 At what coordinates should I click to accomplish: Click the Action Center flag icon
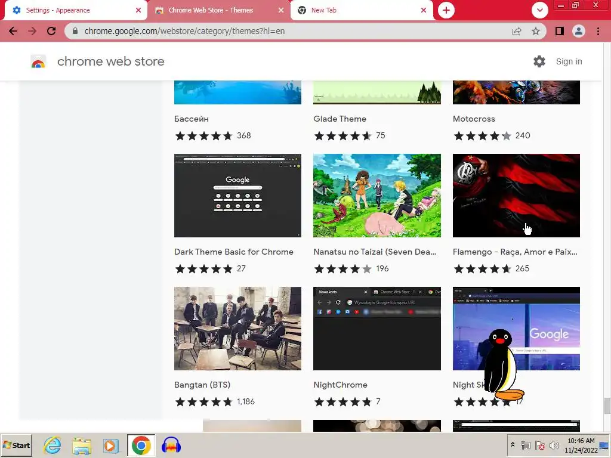point(539,445)
